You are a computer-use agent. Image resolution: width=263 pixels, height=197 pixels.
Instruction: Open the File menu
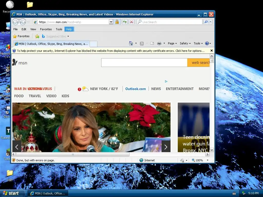coord(15,29)
